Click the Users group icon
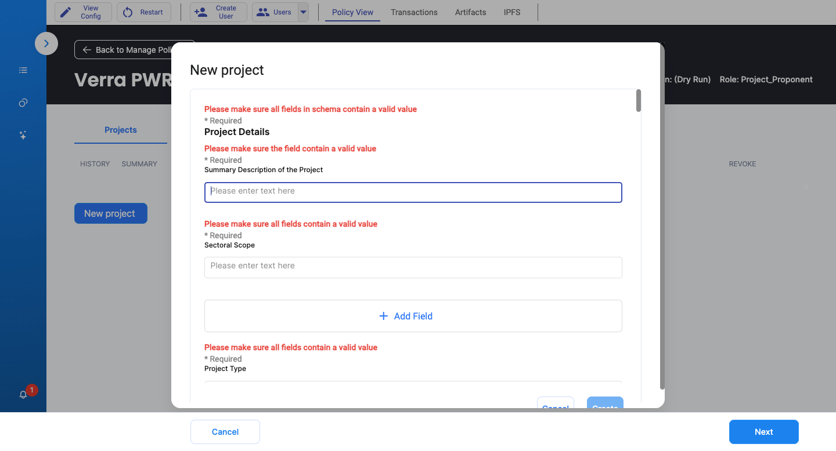 (263, 12)
